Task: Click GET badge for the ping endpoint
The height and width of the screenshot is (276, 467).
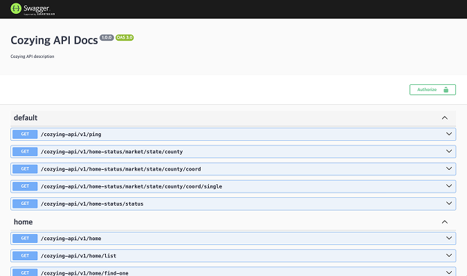Action: [24, 134]
